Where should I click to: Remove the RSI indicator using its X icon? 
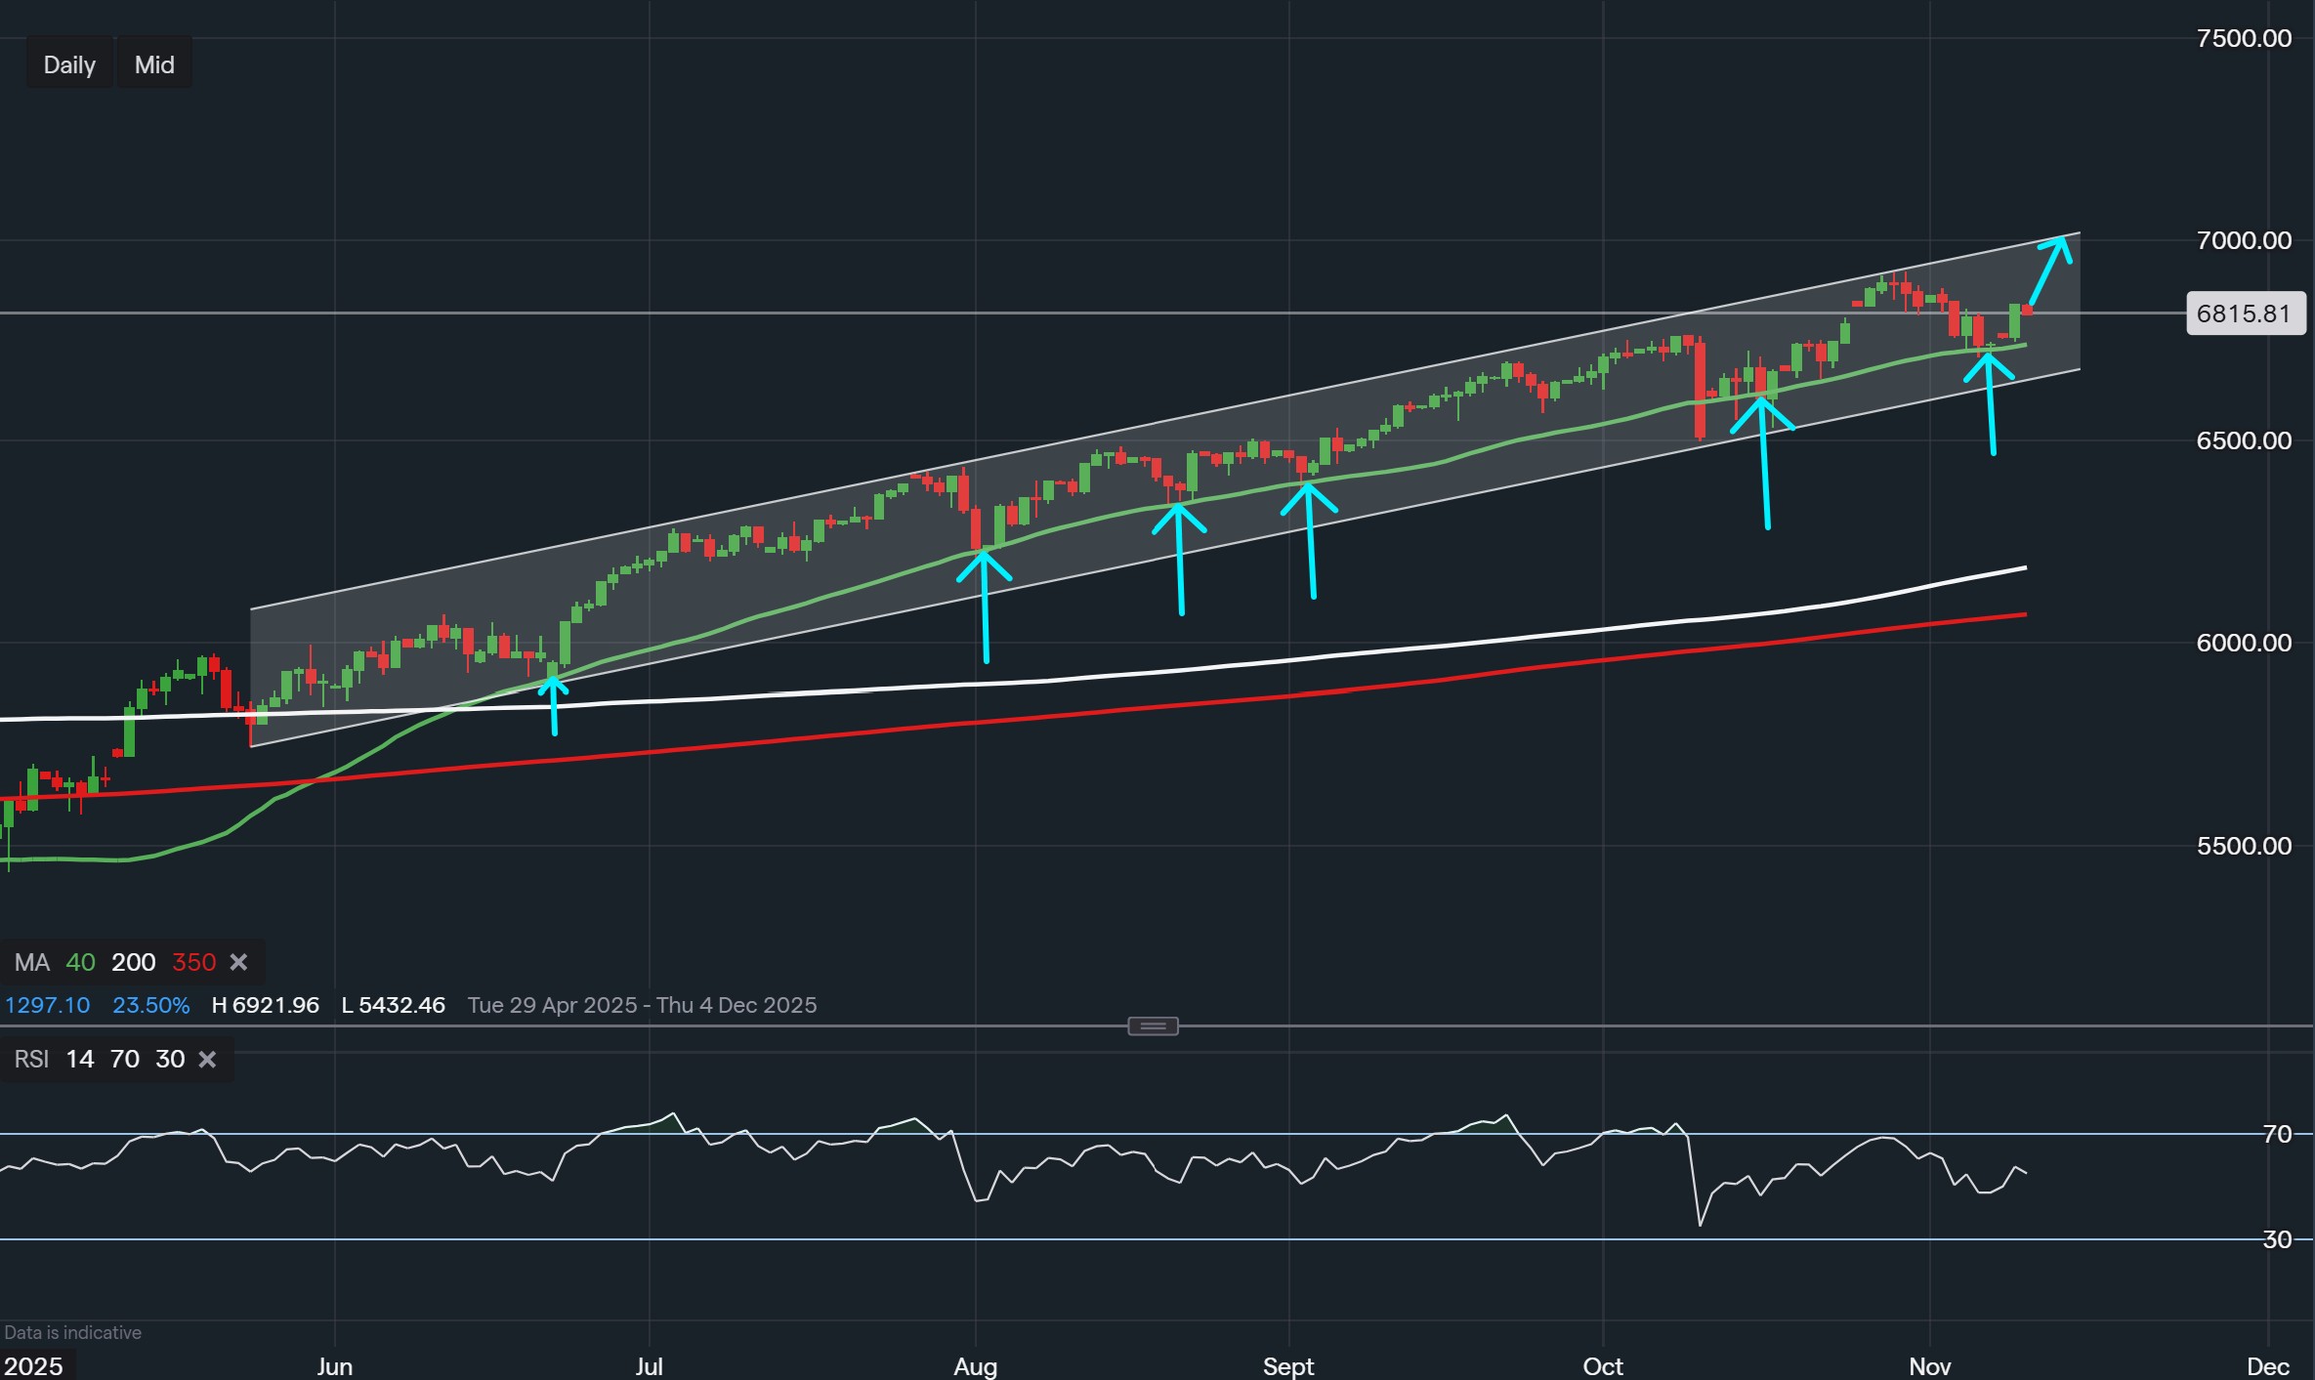coord(207,1059)
